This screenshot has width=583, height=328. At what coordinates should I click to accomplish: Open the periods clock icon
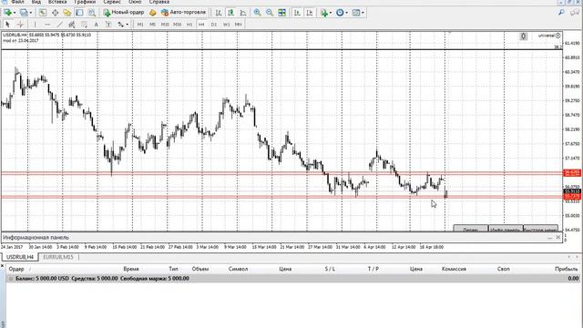coord(340,13)
